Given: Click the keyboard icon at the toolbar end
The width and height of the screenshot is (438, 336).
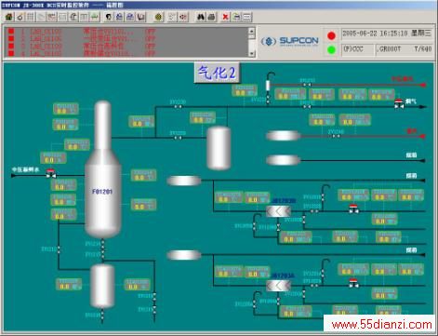Looking at the screenshot, I should (x=247, y=17).
